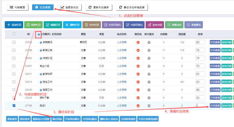
Task: Click the 合并栏目 merge button
Action: [92, 25]
